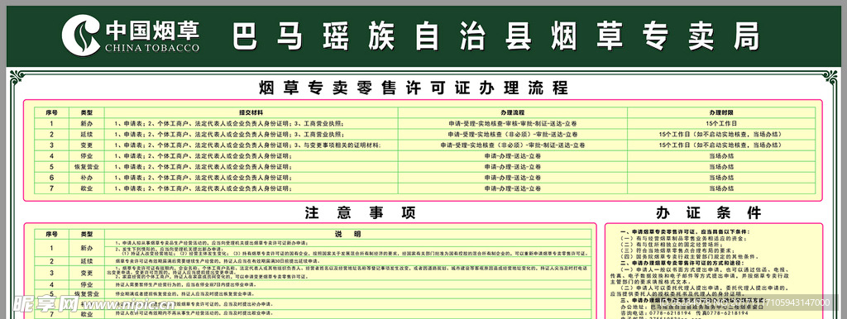The height and width of the screenshot is (319, 847).
Task: Click '补办' in the process table
Action: click(86, 178)
